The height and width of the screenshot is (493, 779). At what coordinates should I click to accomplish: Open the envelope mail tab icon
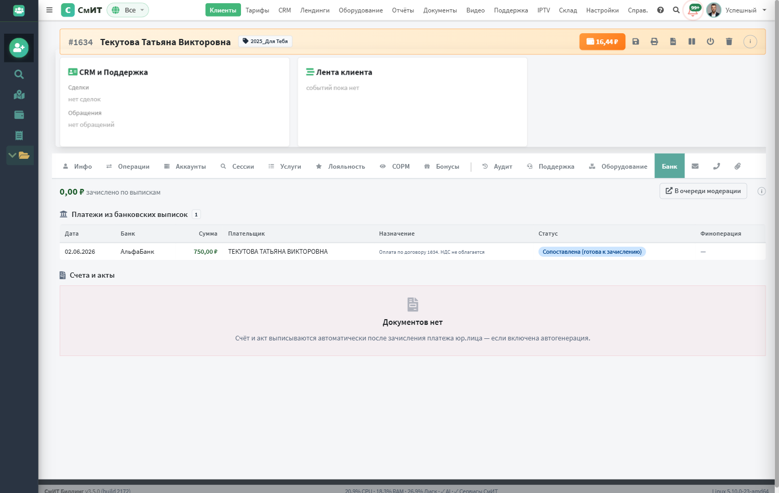[695, 166]
